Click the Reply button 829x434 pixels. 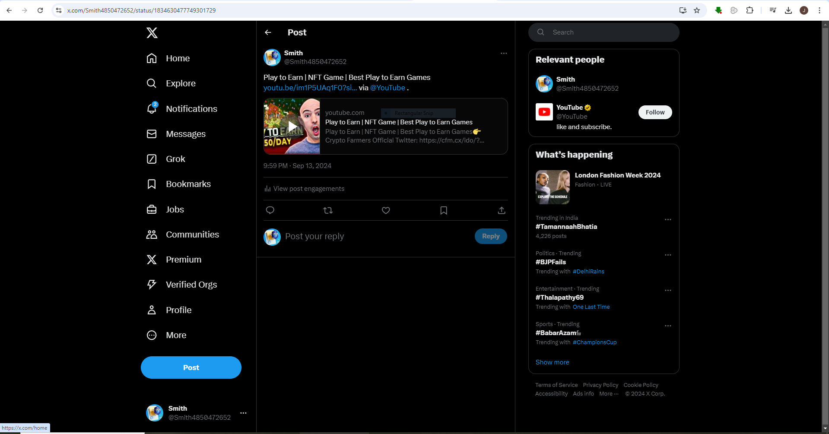491,236
